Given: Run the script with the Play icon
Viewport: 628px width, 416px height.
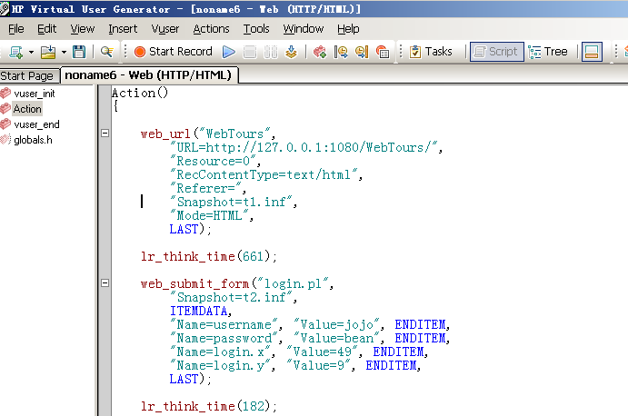Looking at the screenshot, I should 229,52.
